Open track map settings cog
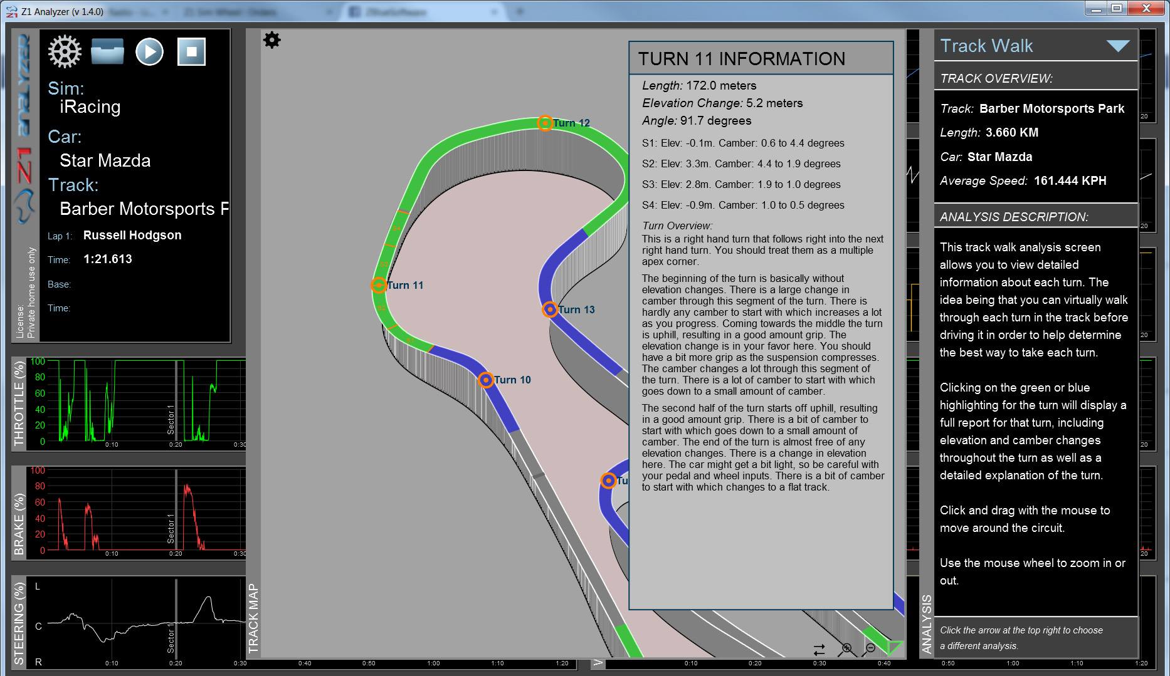1170x676 pixels. (x=271, y=40)
